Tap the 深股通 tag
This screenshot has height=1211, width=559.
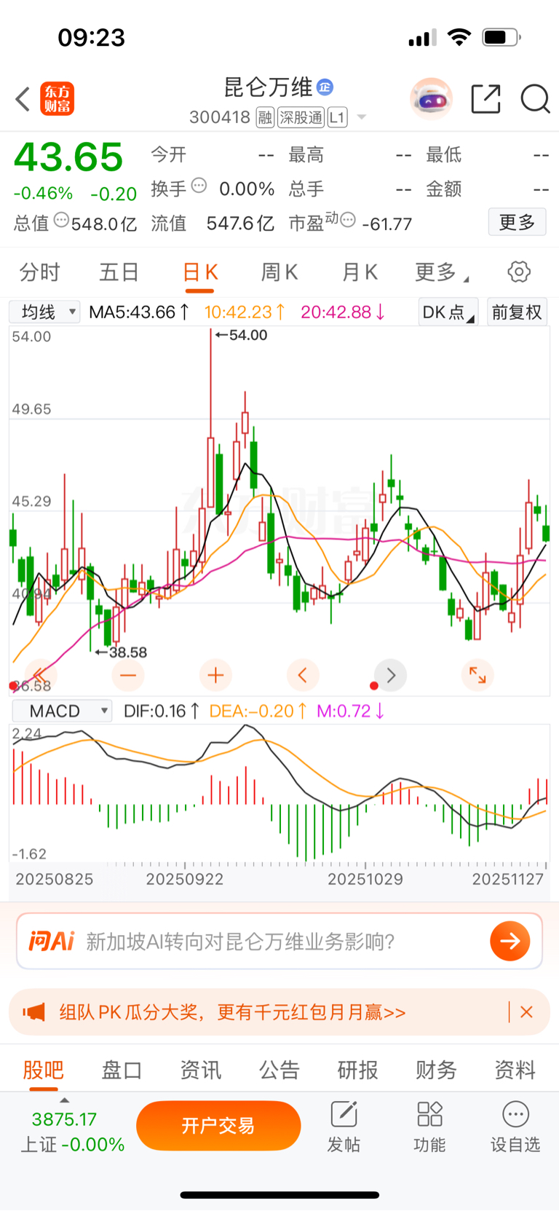tap(301, 117)
